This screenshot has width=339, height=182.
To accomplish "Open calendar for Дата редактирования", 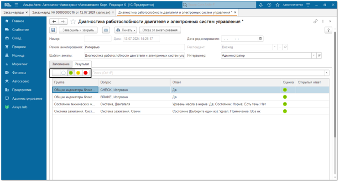I will pos(261,39).
